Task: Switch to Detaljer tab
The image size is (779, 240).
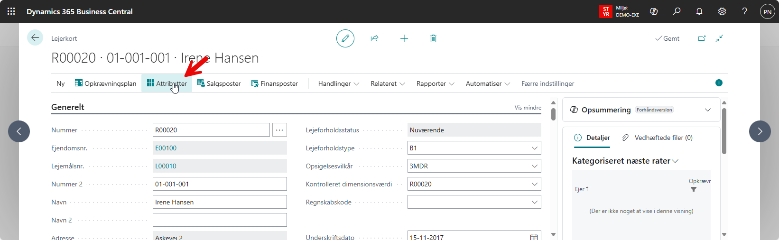Action: pos(592,138)
